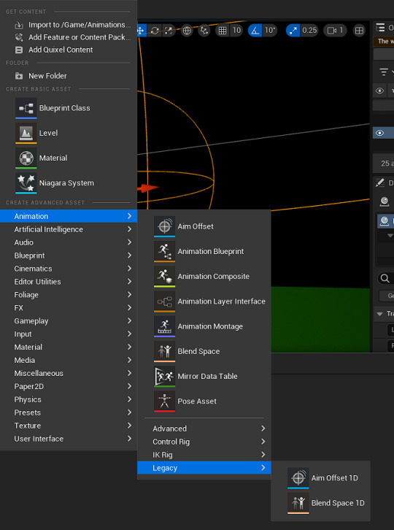Click the Aim Offset icon
This screenshot has height=530, width=394.
pyautogui.click(x=165, y=226)
